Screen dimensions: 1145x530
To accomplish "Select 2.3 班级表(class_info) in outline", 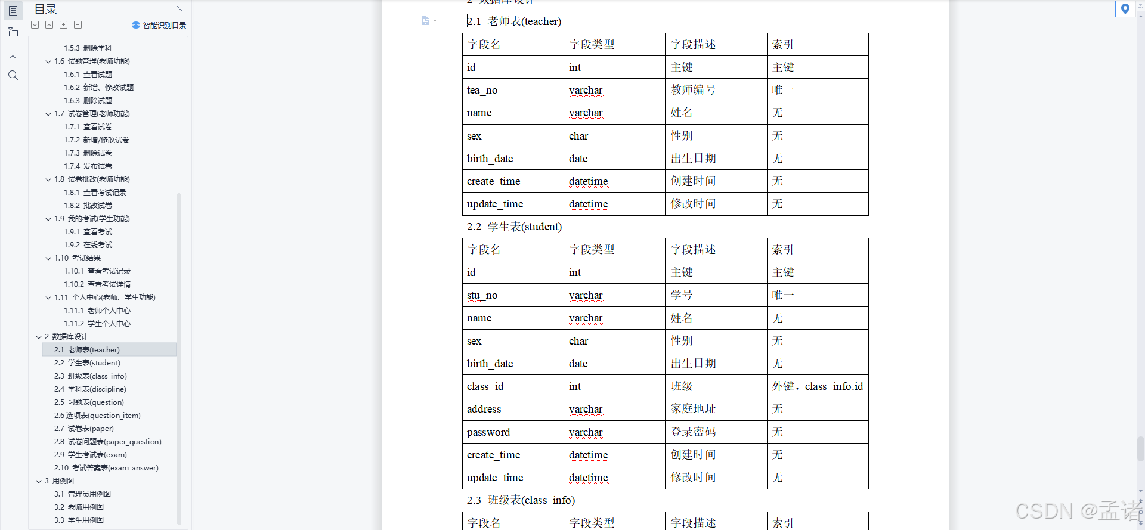I will click(x=90, y=376).
